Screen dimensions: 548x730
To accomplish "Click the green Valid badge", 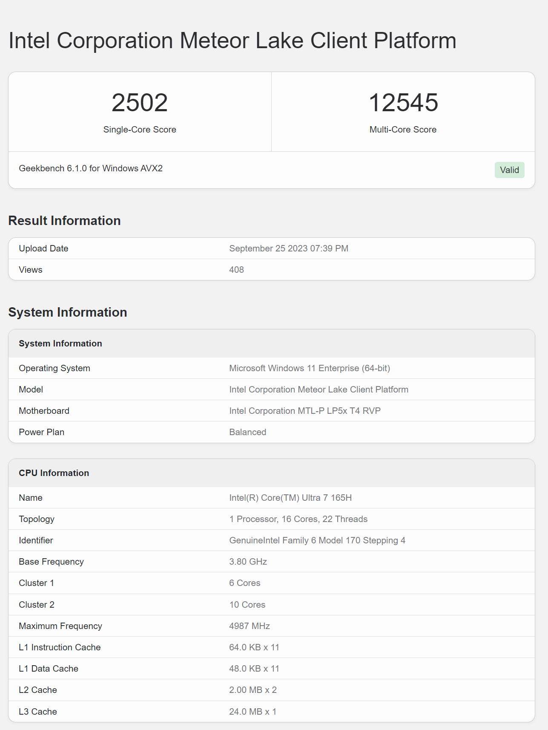I will point(509,170).
